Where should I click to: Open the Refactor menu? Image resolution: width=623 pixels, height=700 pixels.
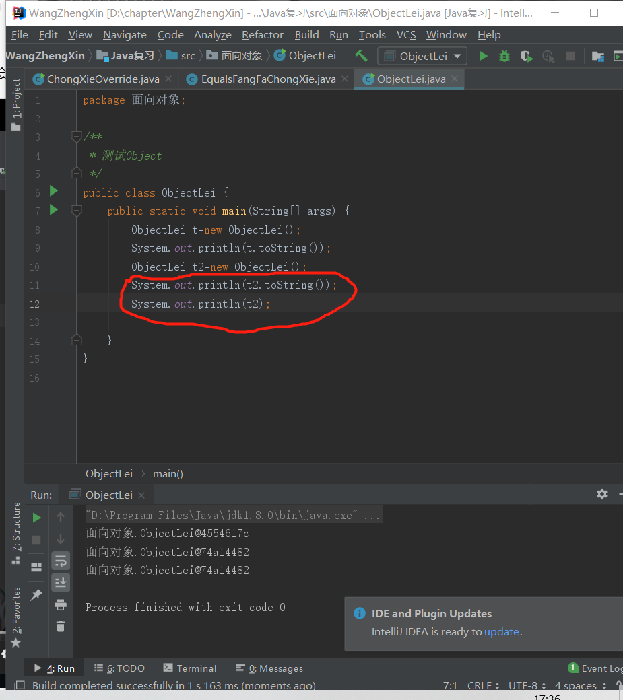263,35
